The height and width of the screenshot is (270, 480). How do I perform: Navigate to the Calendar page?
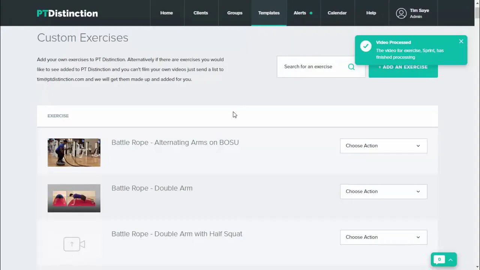coord(337,13)
